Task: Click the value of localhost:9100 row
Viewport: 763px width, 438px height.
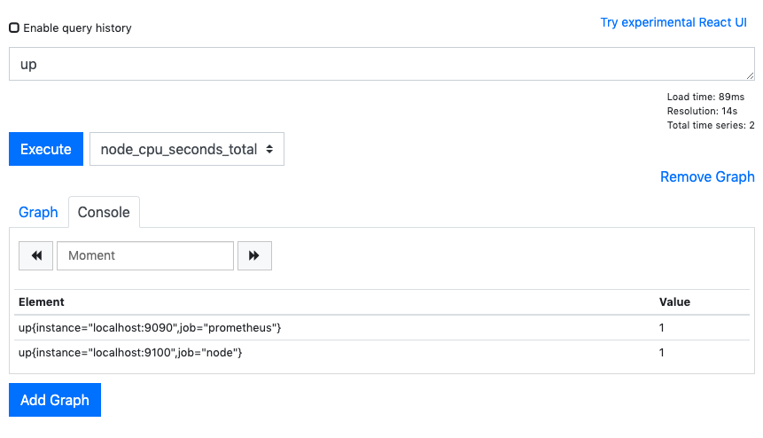Action: (x=662, y=353)
